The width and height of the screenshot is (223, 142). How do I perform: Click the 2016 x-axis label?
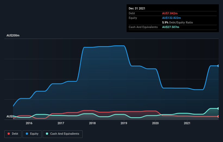tap(29, 123)
